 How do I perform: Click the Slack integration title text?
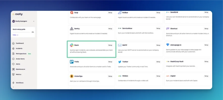[x=76, y=45]
